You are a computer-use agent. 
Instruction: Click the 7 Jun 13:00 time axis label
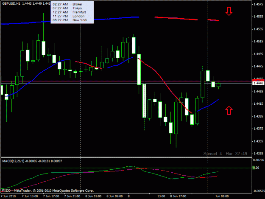pos(30,196)
